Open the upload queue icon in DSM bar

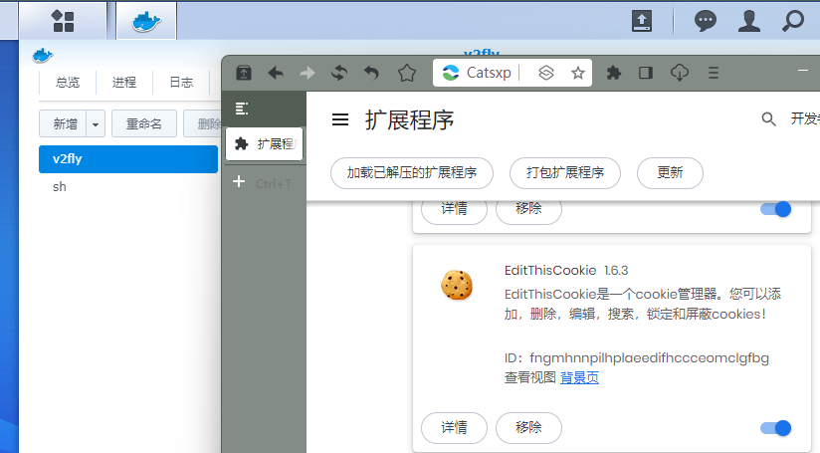click(x=642, y=21)
